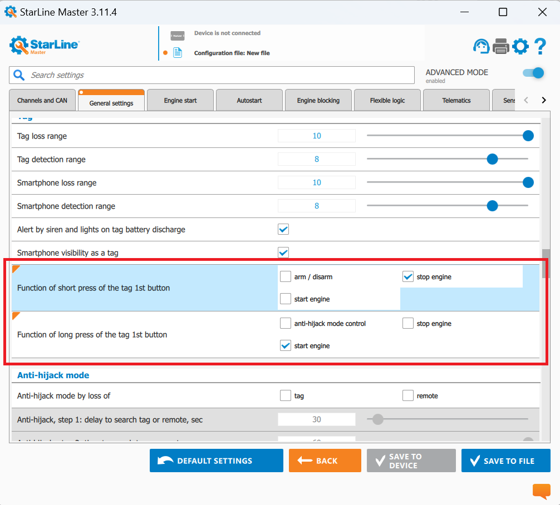The height and width of the screenshot is (505, 560).
Task: Open the orange chat bubble icon
Action: pyautogui.click(x=542, y=491)
